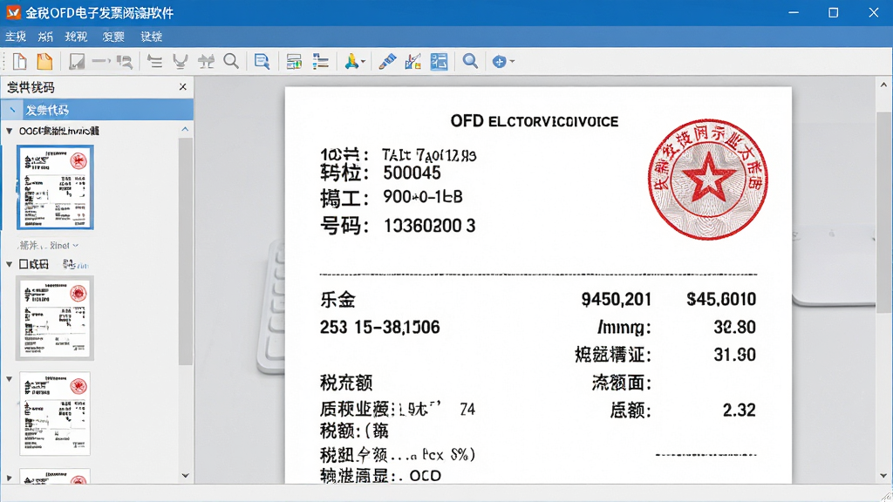Click the amount 9450,201
893x502 pixels.
point(617,300)
